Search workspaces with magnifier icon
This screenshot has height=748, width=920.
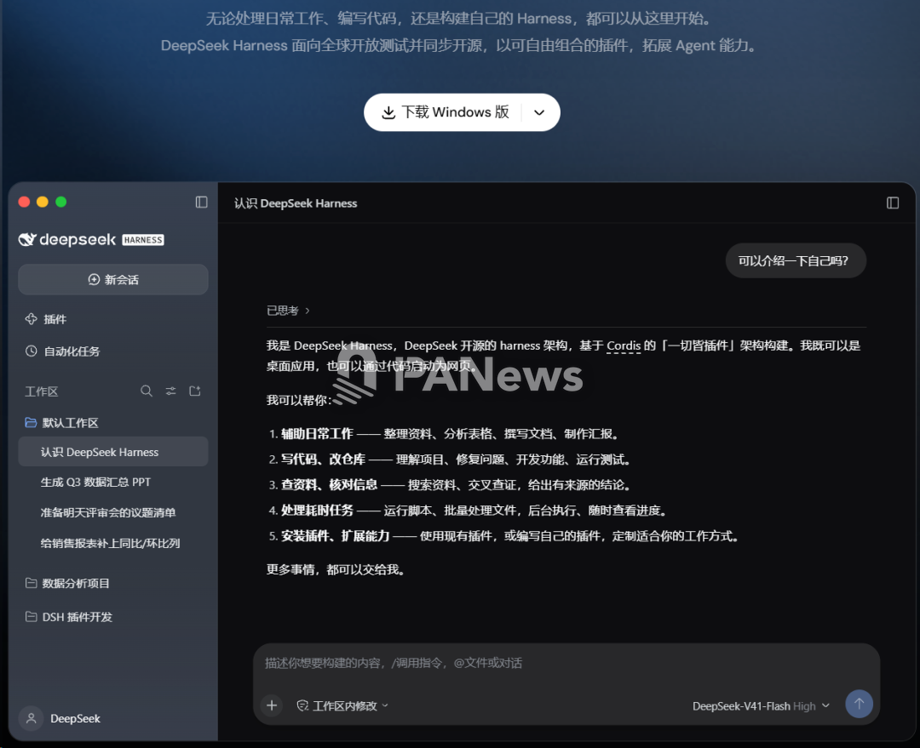coord(147,391)
